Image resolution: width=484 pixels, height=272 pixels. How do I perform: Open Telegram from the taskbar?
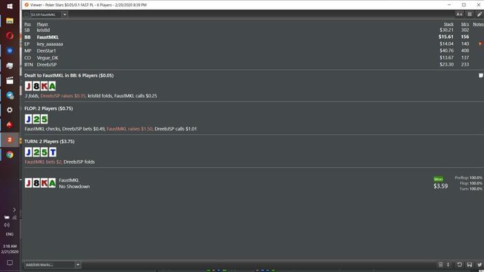click(10, 95)
